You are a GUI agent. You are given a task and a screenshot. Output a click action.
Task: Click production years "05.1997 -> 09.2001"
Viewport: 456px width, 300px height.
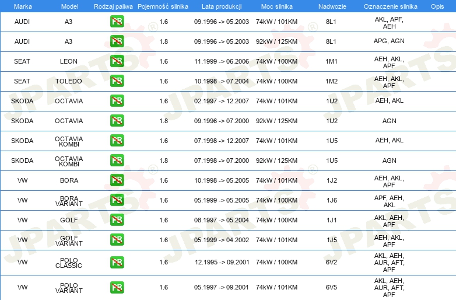222,287
